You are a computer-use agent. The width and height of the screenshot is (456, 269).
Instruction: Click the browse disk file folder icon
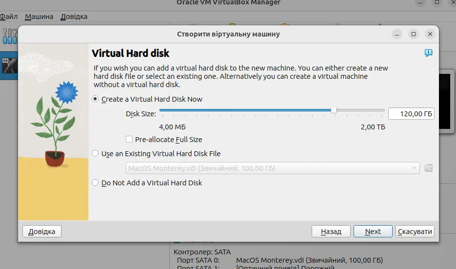click(428, 168)
